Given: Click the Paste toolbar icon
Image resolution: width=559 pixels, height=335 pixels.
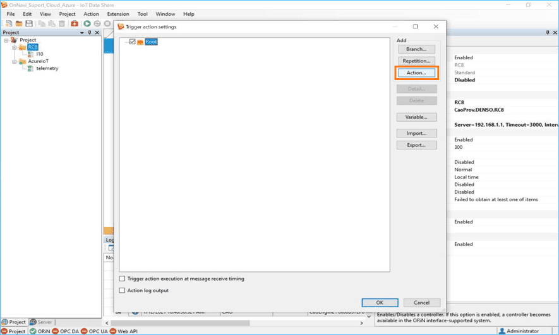Looking at the screenshot, I should [52, 23].
